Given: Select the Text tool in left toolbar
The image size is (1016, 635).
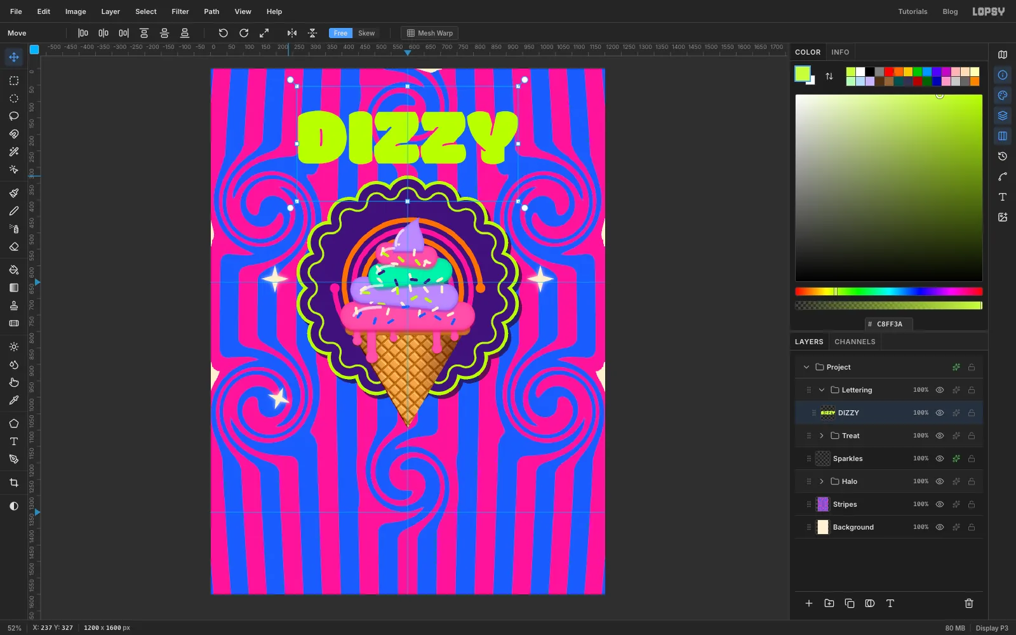Looking at the screenshot, I should pos(14,441).
